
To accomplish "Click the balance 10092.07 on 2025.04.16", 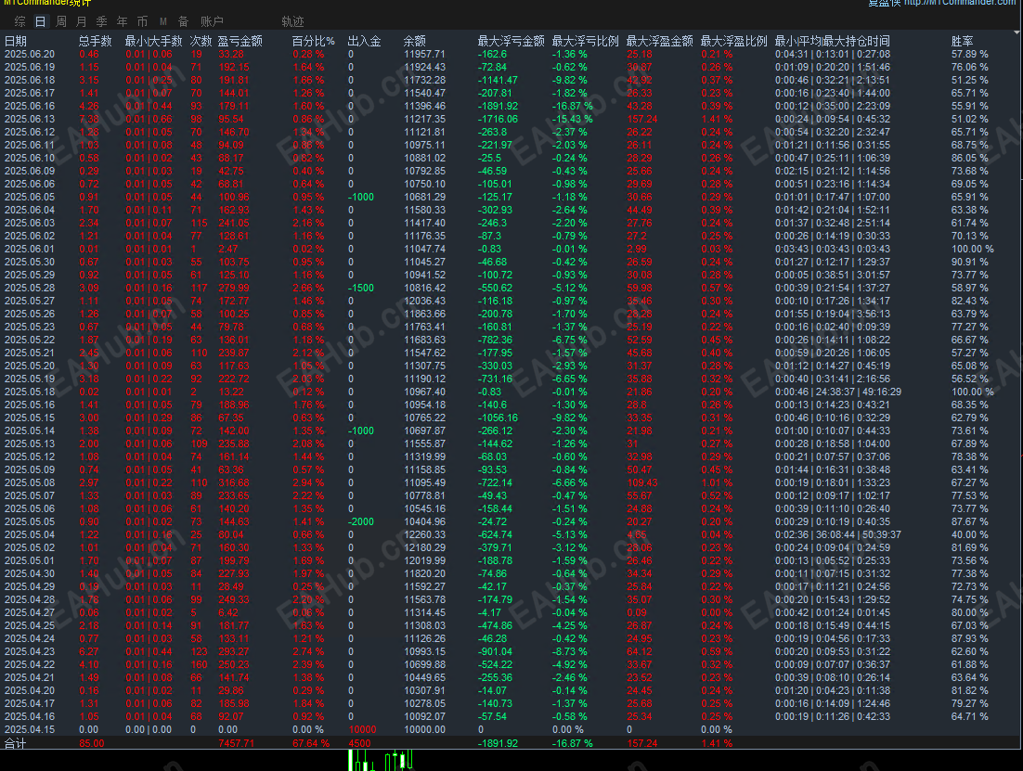I will [425, 717].
